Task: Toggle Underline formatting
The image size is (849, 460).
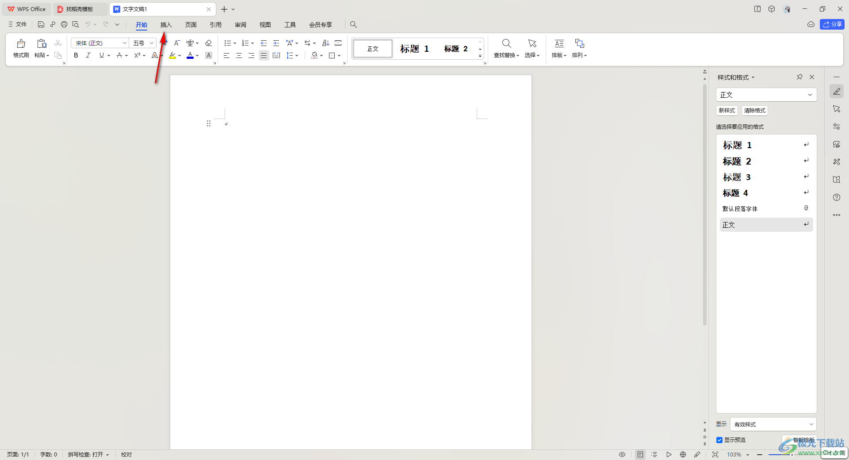Action: (102, 55)
